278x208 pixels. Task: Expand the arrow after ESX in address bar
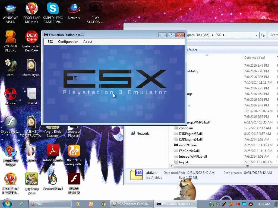[224, 35]
